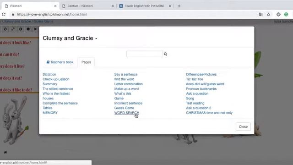Open Test reading link

pyautogui.click(x=195, y=103)
